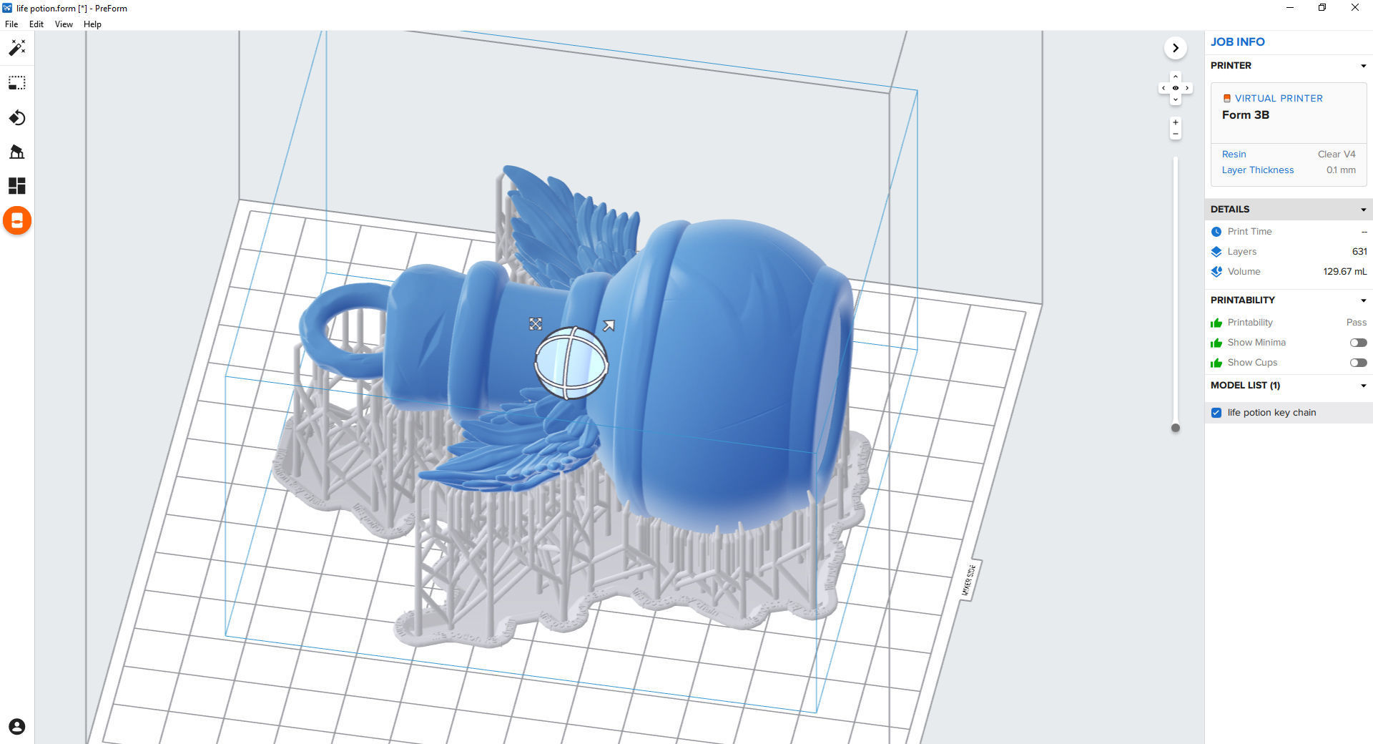The image size is (1373, 744).
Task: Click the Show Minima thumbs-up icon
Action: point(1216,343)
